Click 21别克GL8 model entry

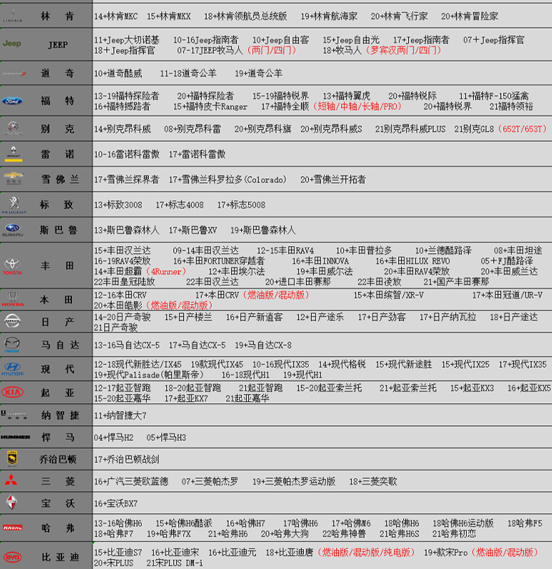pyautogui.click(x=474, y=129)
